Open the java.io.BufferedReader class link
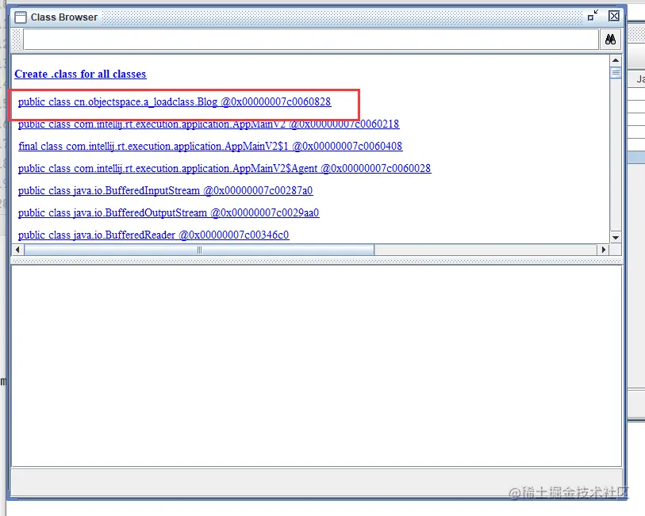The height and width of the screenshot is (516, 645). [x=153, y=235]
